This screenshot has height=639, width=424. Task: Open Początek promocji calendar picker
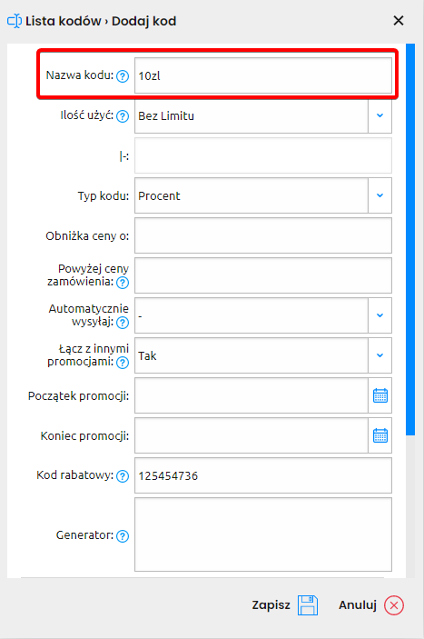pos(380,395)
